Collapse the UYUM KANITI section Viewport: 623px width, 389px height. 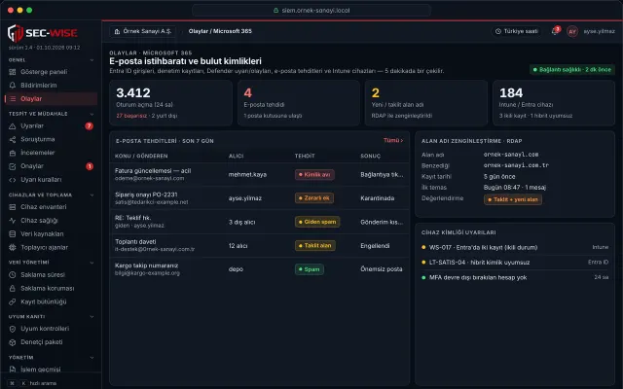[x=92, y=317]
